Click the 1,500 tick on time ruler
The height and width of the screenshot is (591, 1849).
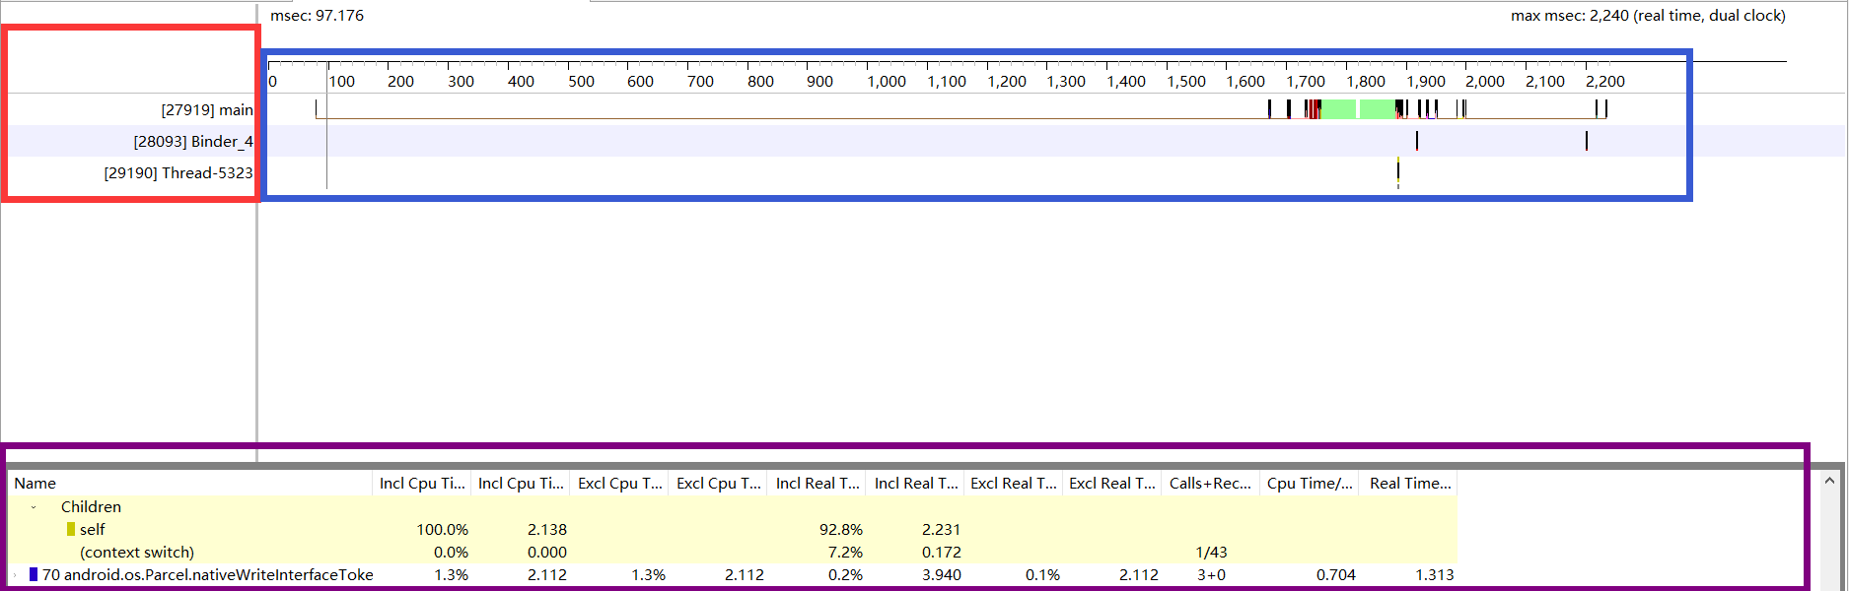click(1186, 82)
